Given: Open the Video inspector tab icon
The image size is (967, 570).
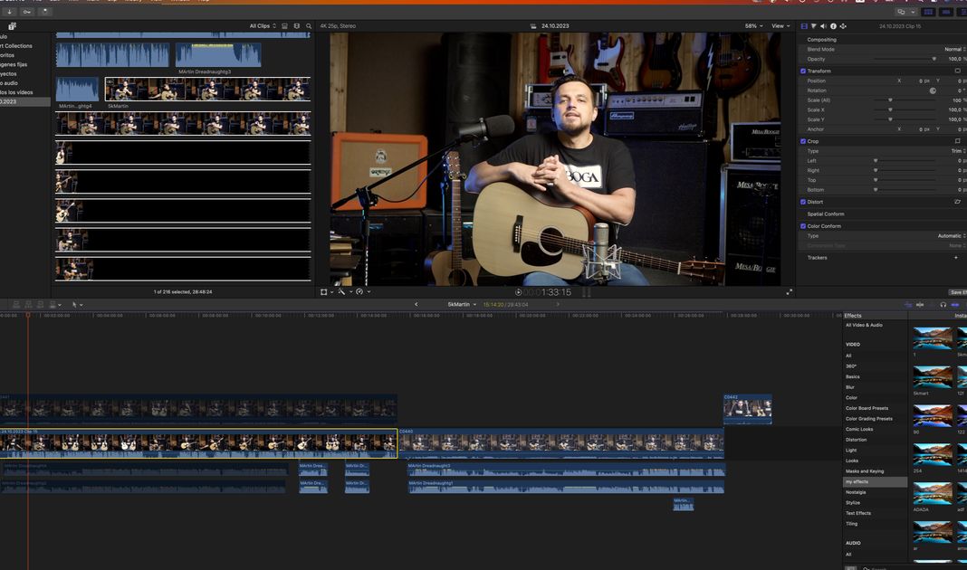Looking at the screenshot, I should [x=804, y=26].
